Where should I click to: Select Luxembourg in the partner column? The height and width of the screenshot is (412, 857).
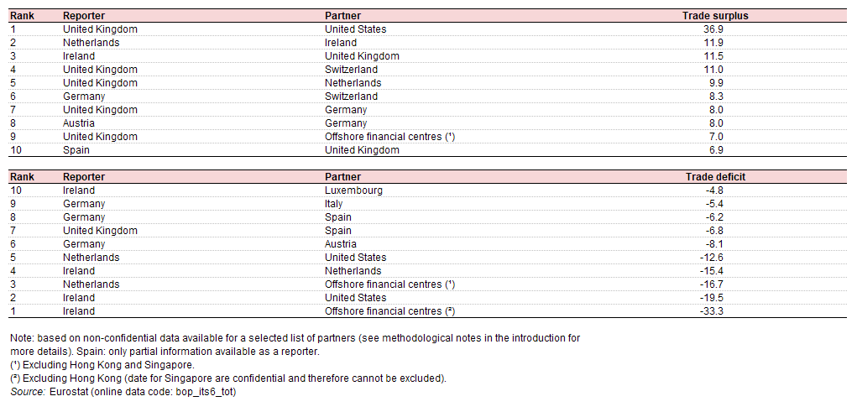pyautogui.click(x=353, y=190)
